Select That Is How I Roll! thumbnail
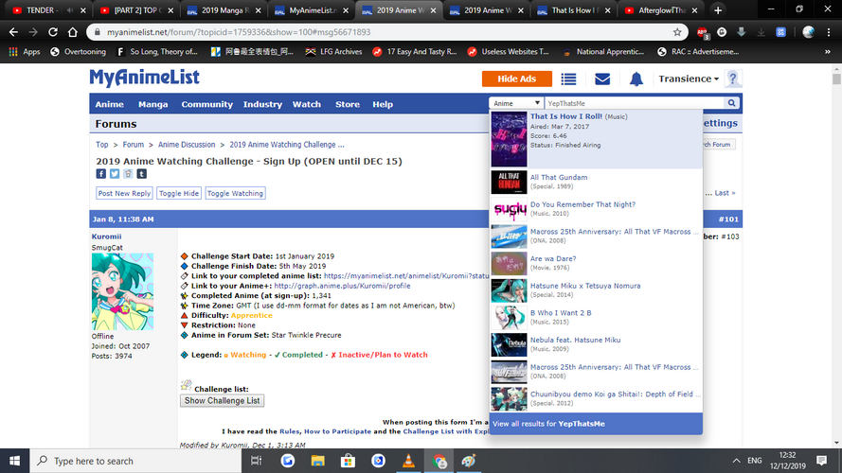Image resolution: width=842 pixels, height=473 pixels. pos(509,139)
